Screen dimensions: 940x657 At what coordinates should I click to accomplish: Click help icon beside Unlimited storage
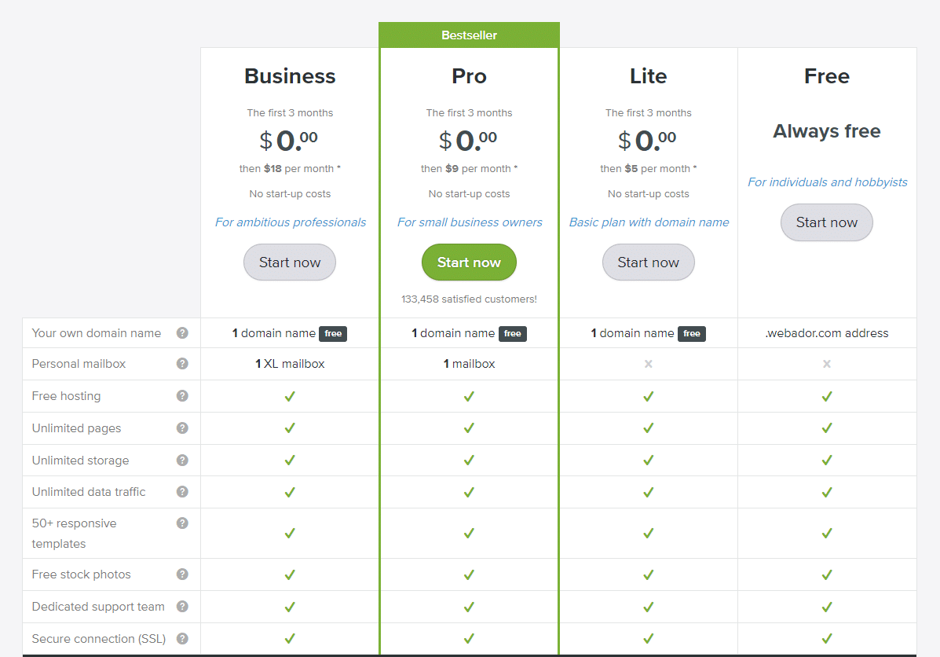click(182, 461)
